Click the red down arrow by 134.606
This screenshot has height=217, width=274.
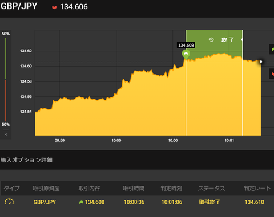54,7
